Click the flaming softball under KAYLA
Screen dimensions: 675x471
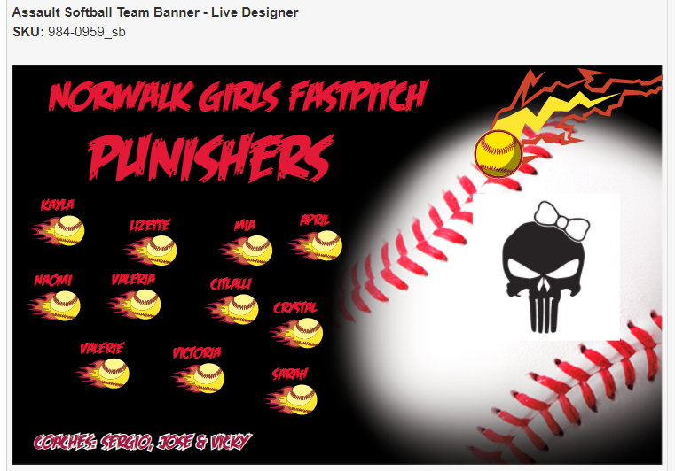(59, 231)
